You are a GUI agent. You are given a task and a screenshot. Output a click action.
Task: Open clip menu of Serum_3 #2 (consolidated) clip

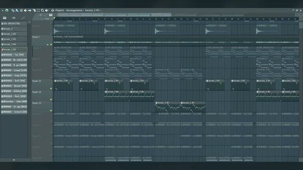click(x=55, y=37)
